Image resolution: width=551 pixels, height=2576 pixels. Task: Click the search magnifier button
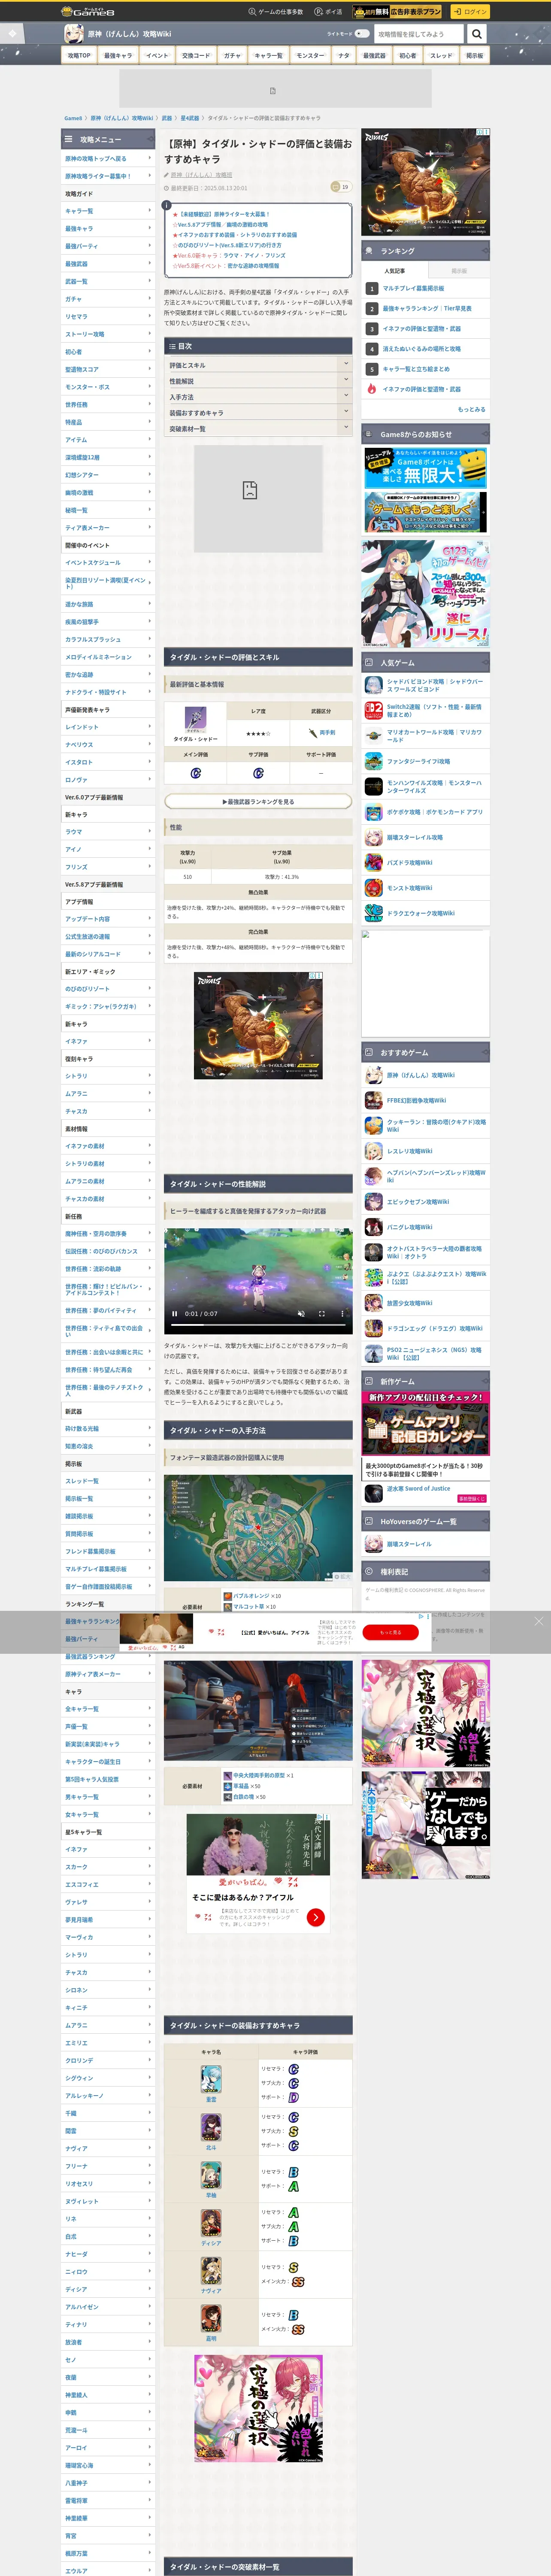tap(477, 34)
